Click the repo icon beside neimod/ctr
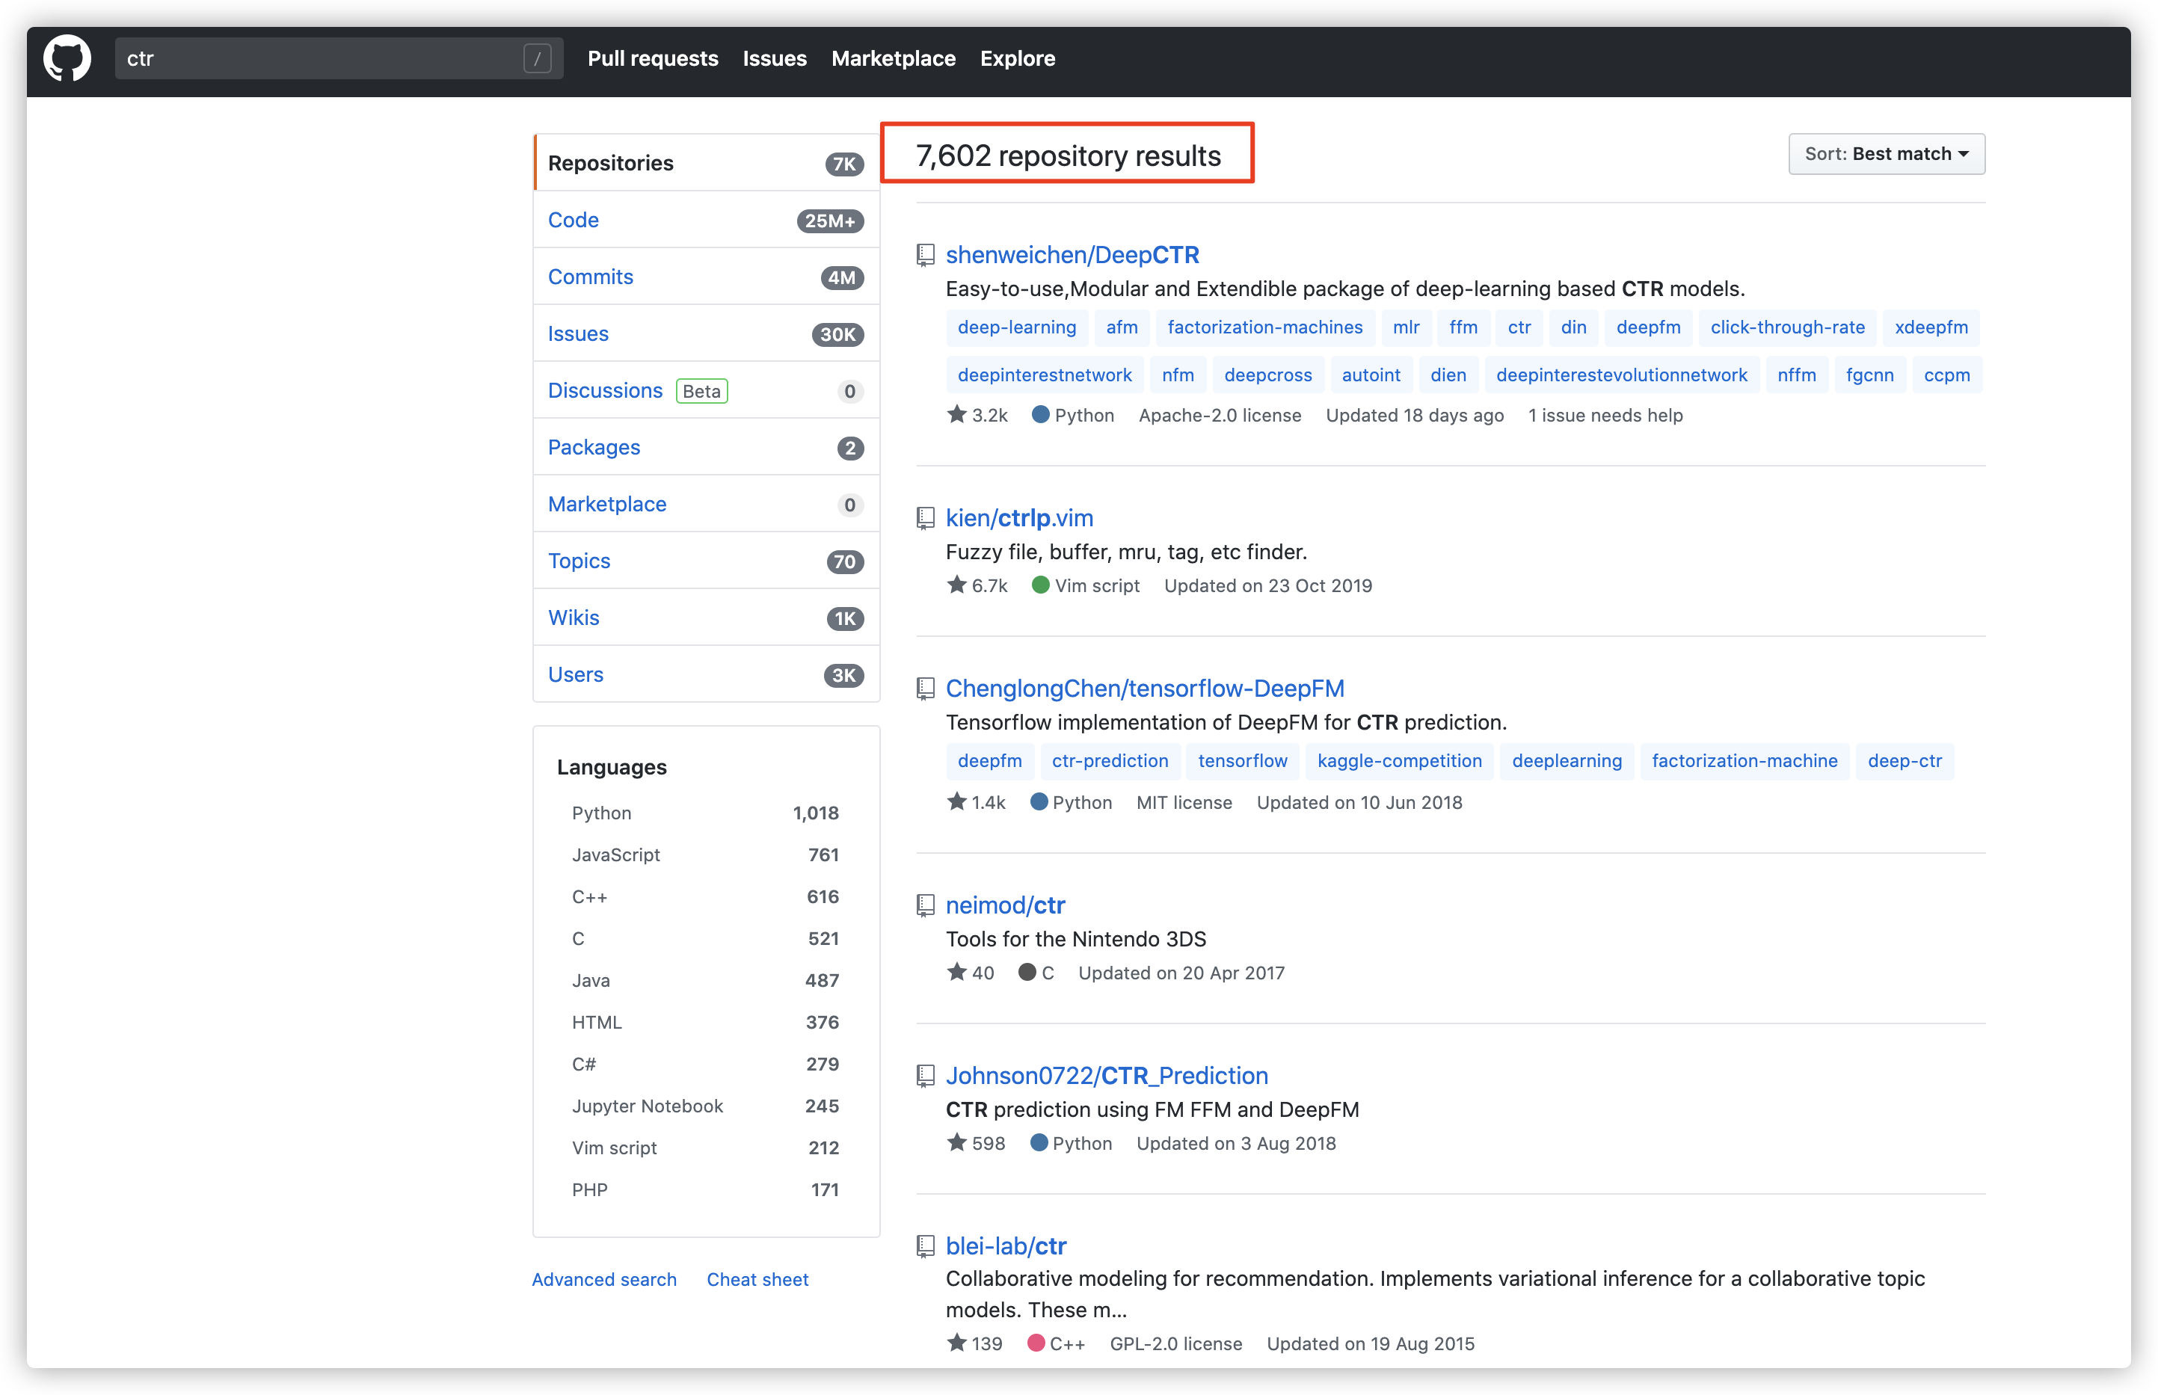Screen dimensions: 2158x1395 [925, 905]
